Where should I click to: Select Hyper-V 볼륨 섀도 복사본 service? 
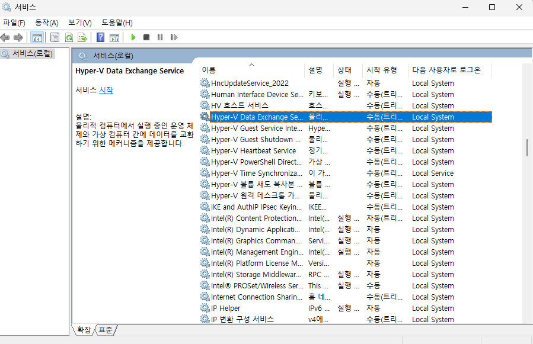[x=257, y=184]
